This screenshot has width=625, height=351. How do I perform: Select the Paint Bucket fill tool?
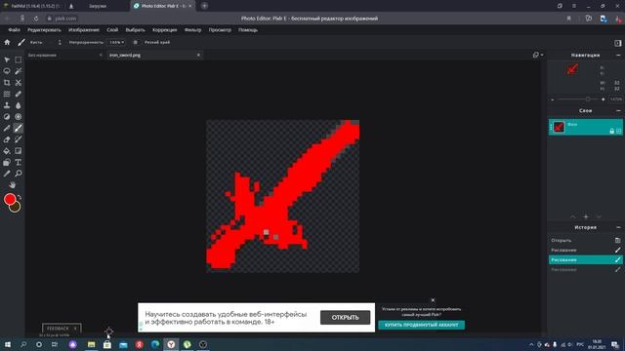[7, 151]
